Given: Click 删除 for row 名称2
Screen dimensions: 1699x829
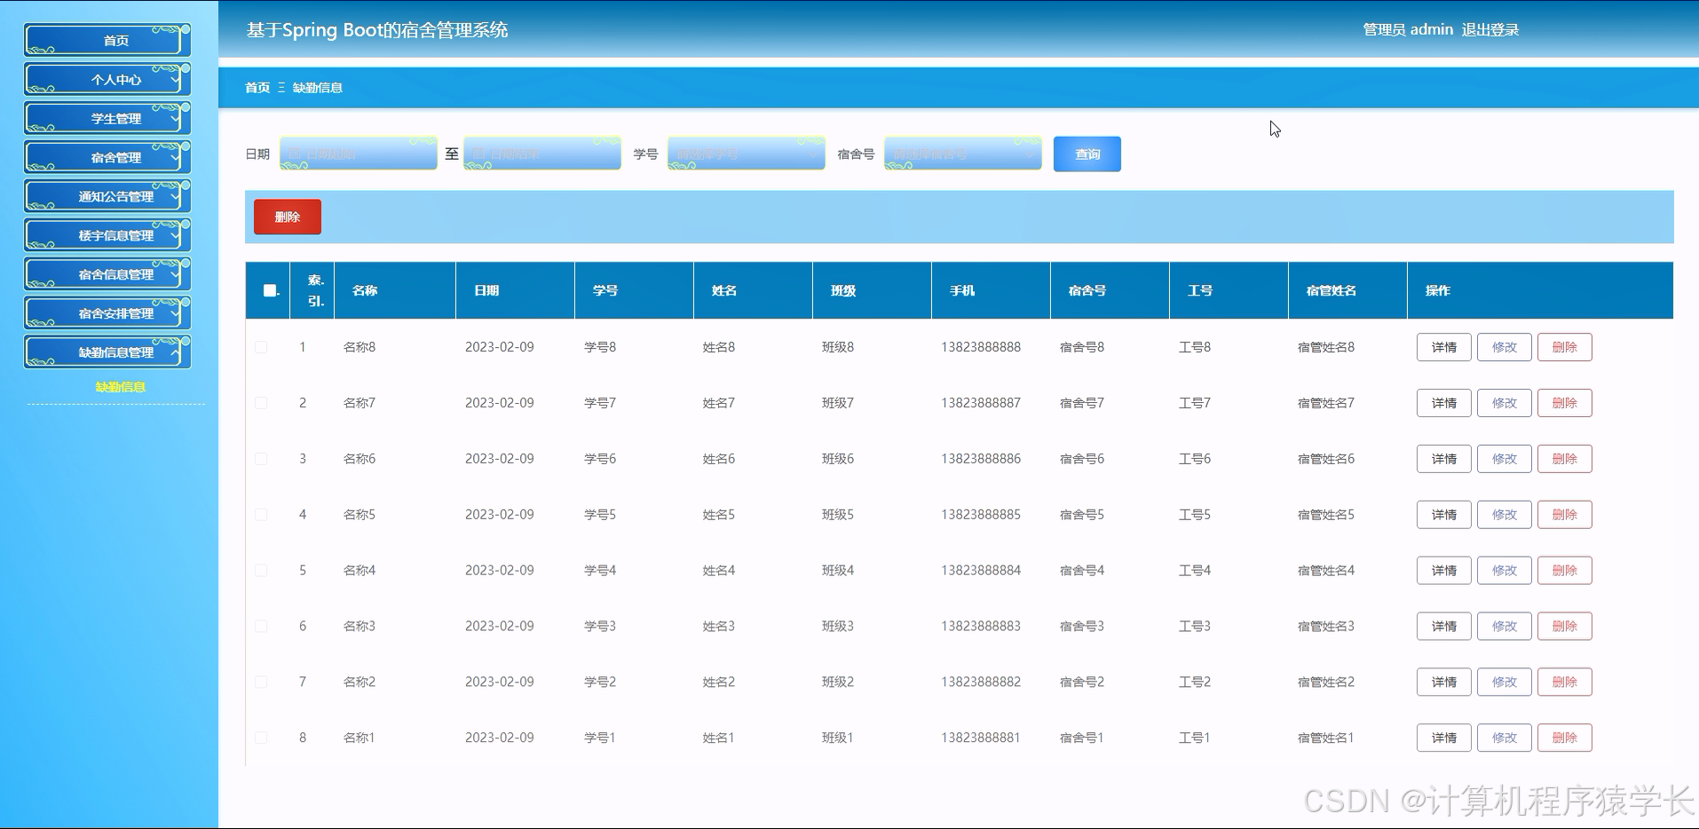Looking at the screenshot, I should [1564, 683].
